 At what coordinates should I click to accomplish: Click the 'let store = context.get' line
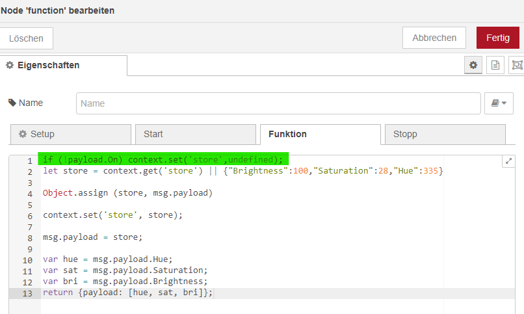[242, 171]
